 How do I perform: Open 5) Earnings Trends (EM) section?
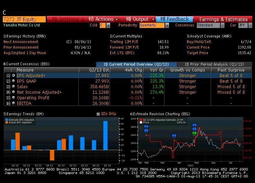pyautogui.click(x=24, y=114)
